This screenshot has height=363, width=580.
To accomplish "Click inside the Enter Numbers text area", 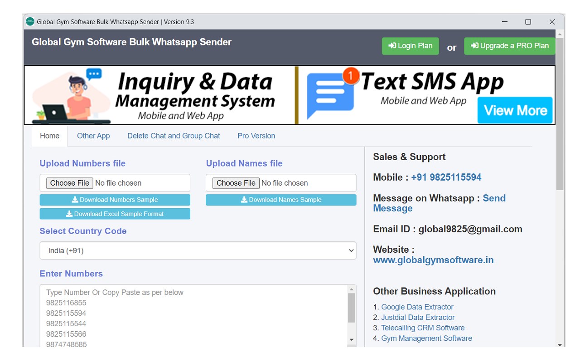I will pos(193,316).
